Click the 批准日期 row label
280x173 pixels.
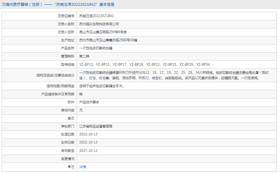[68, 134]
